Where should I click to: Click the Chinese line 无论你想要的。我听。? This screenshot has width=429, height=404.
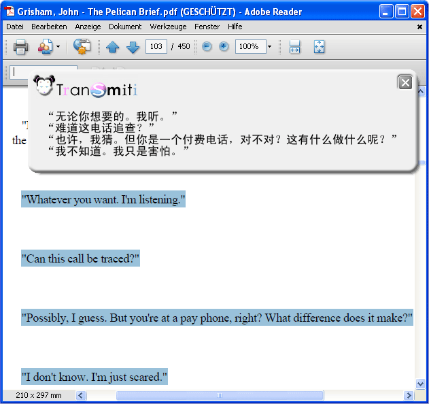[x=113, y=116]
